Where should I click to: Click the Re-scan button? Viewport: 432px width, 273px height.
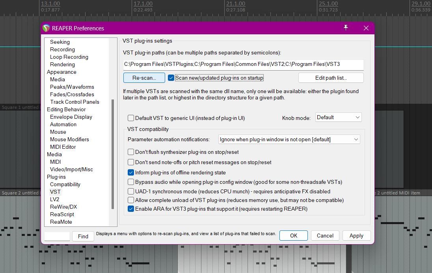pyautogui.click(x=144, y=78)
